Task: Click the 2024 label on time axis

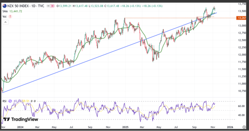Action: click(x=20, y=127)
